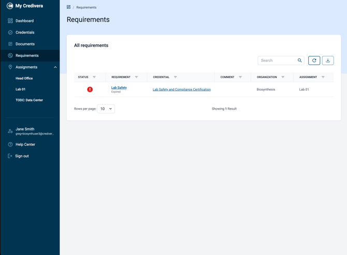Open the Credential column filter
This screenshot has width=347, height=255.
(x=175, y=77)
